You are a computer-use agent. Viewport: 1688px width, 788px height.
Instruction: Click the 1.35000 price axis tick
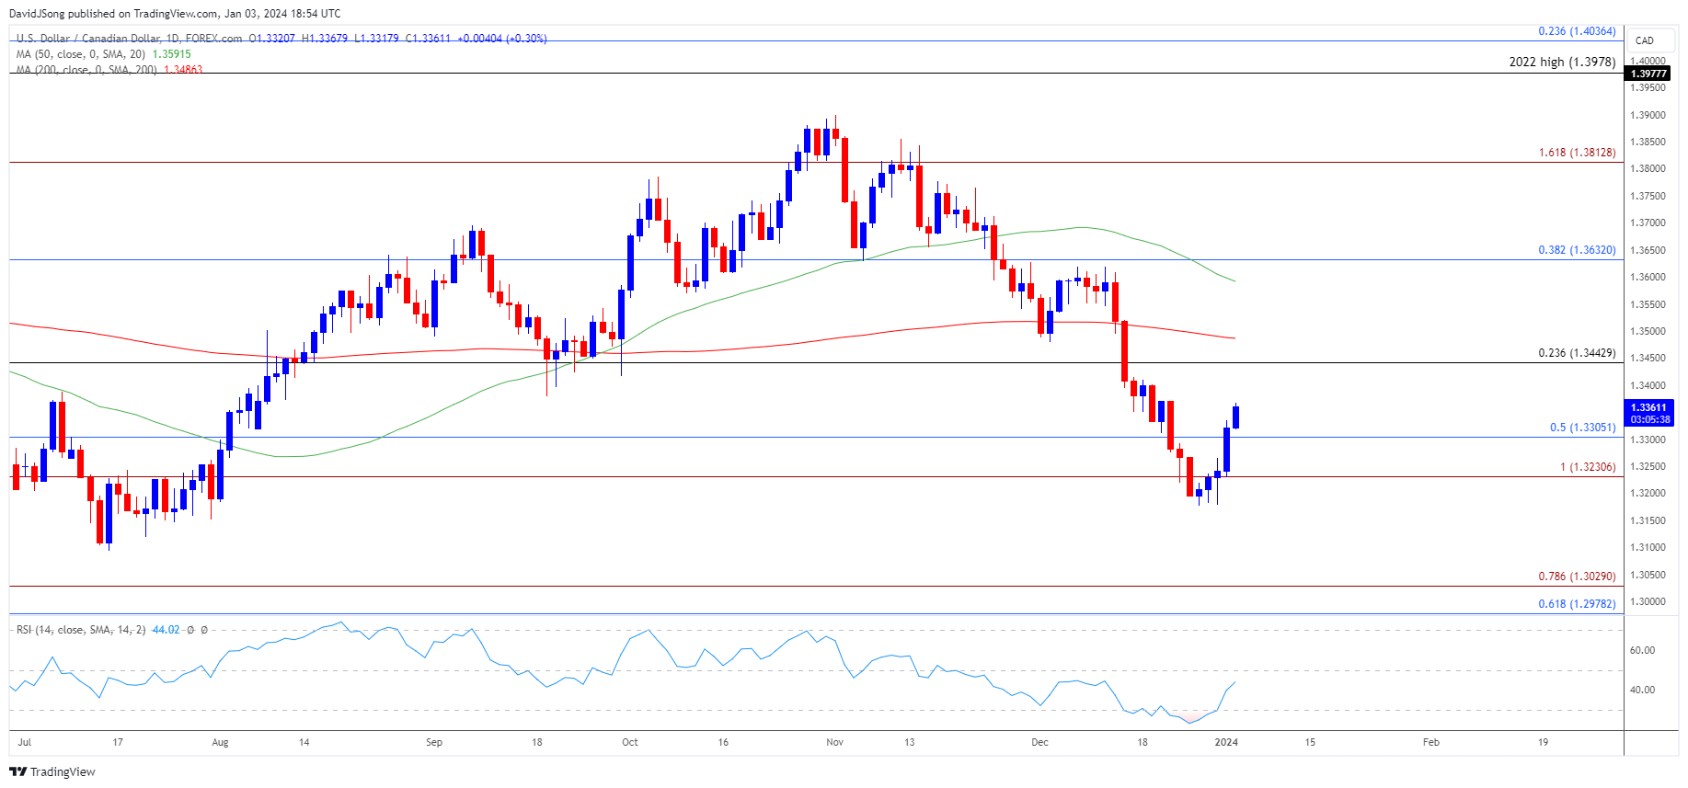(x=1648, y=331)
